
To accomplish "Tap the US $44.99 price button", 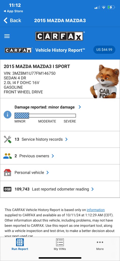I will (104, 50).
